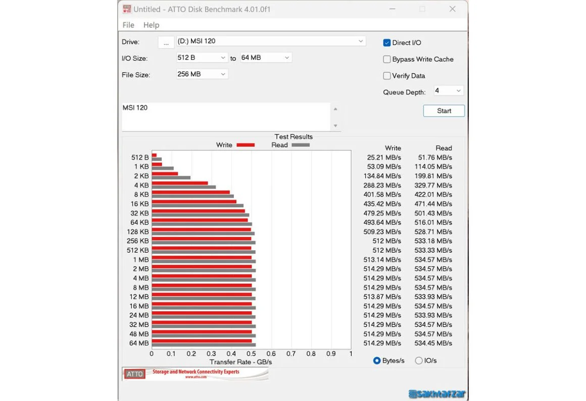The image size is (586, 401).
Task: Click the 513.14 MB/s write value
Action: pos(382,260)
